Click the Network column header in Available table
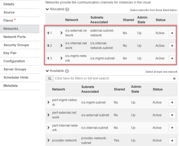 (59, 89)
